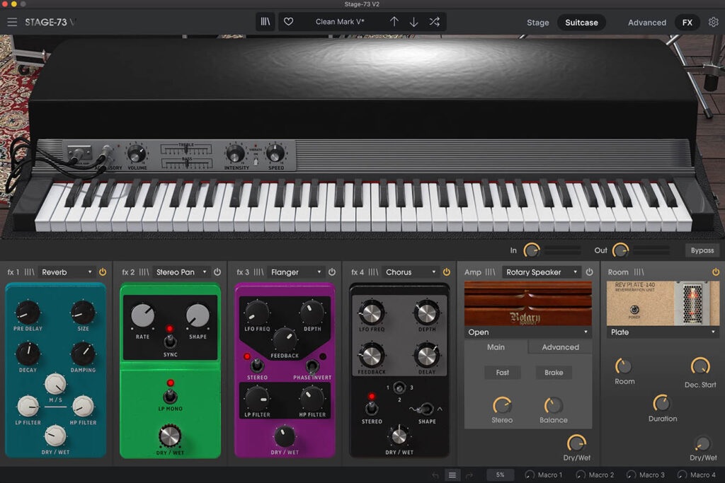Open Room preset library icon
725x483 pixels.
(x=639, y=272)
